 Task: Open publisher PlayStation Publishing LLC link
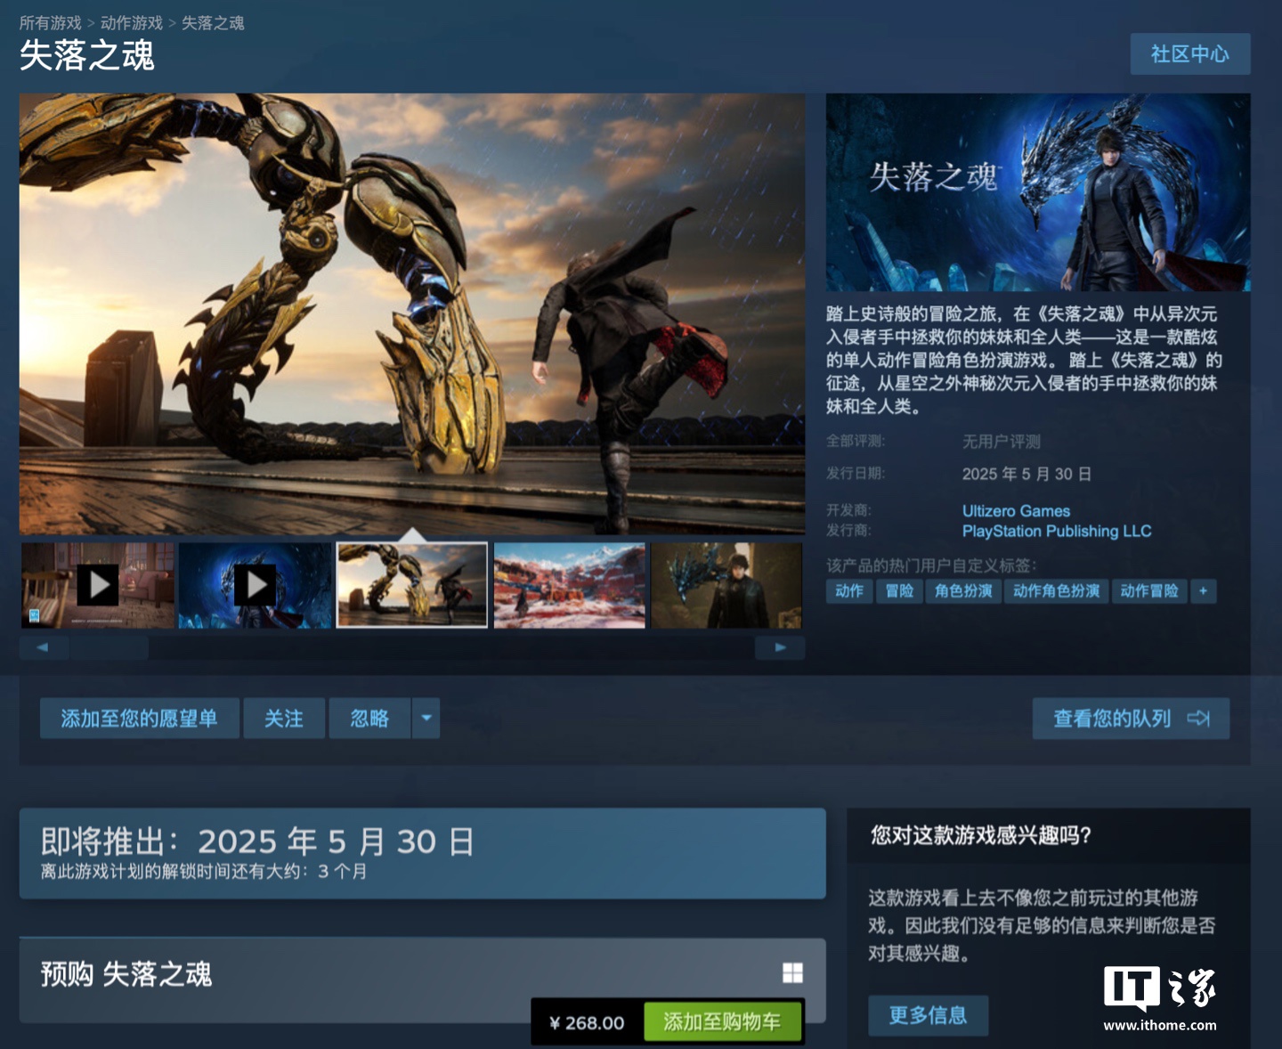[1057, 532]
